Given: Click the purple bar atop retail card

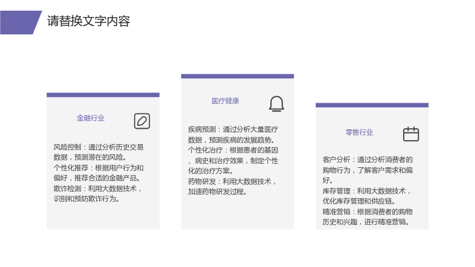Looking at the screenshot, I should (x=372, y=105).
